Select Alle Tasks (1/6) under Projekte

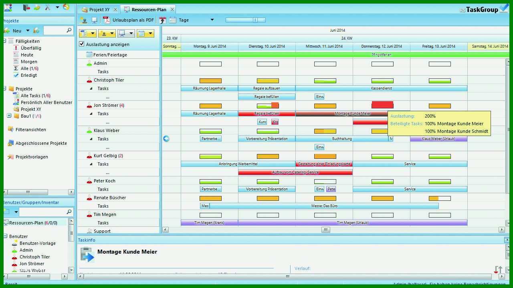(x=36, y=96)
